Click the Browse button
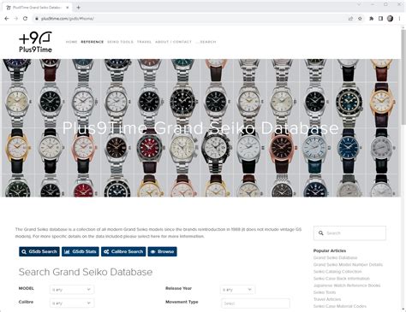406x312 pixels. tap(162, 251)
